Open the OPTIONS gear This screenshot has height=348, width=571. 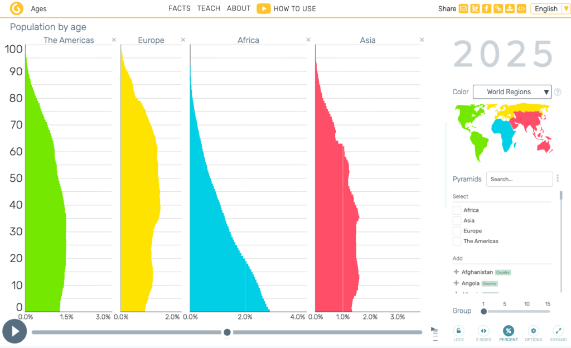pyautogui.click(x=533, y=333)
